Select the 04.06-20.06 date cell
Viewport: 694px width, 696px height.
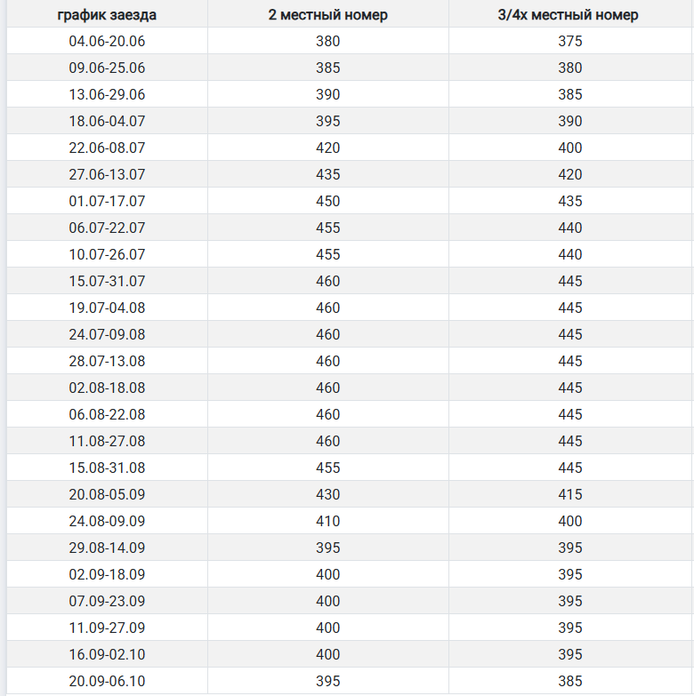pyautogui.click(x=107, y=41)
